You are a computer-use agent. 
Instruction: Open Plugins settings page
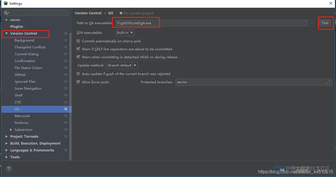pyautogui.click(x=17, y=26)
